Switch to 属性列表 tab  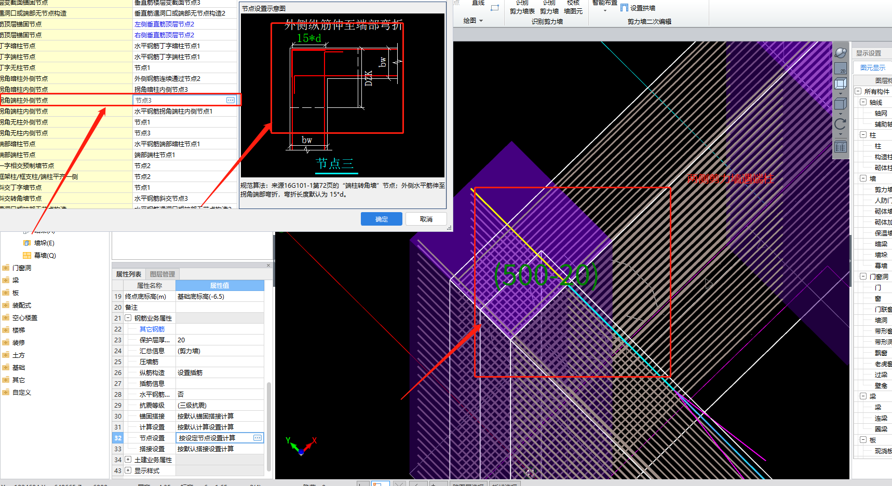128,274
